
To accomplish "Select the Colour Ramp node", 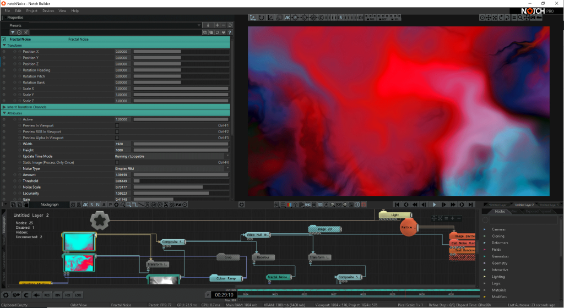I will tap(226, 278).
